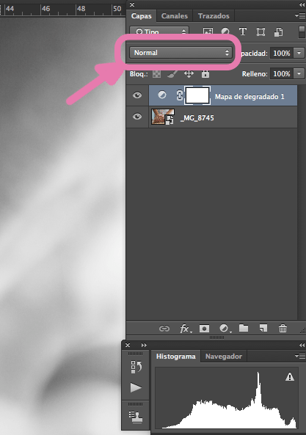
Task: Open the fx layer styles menu
Action: point(185,329)
